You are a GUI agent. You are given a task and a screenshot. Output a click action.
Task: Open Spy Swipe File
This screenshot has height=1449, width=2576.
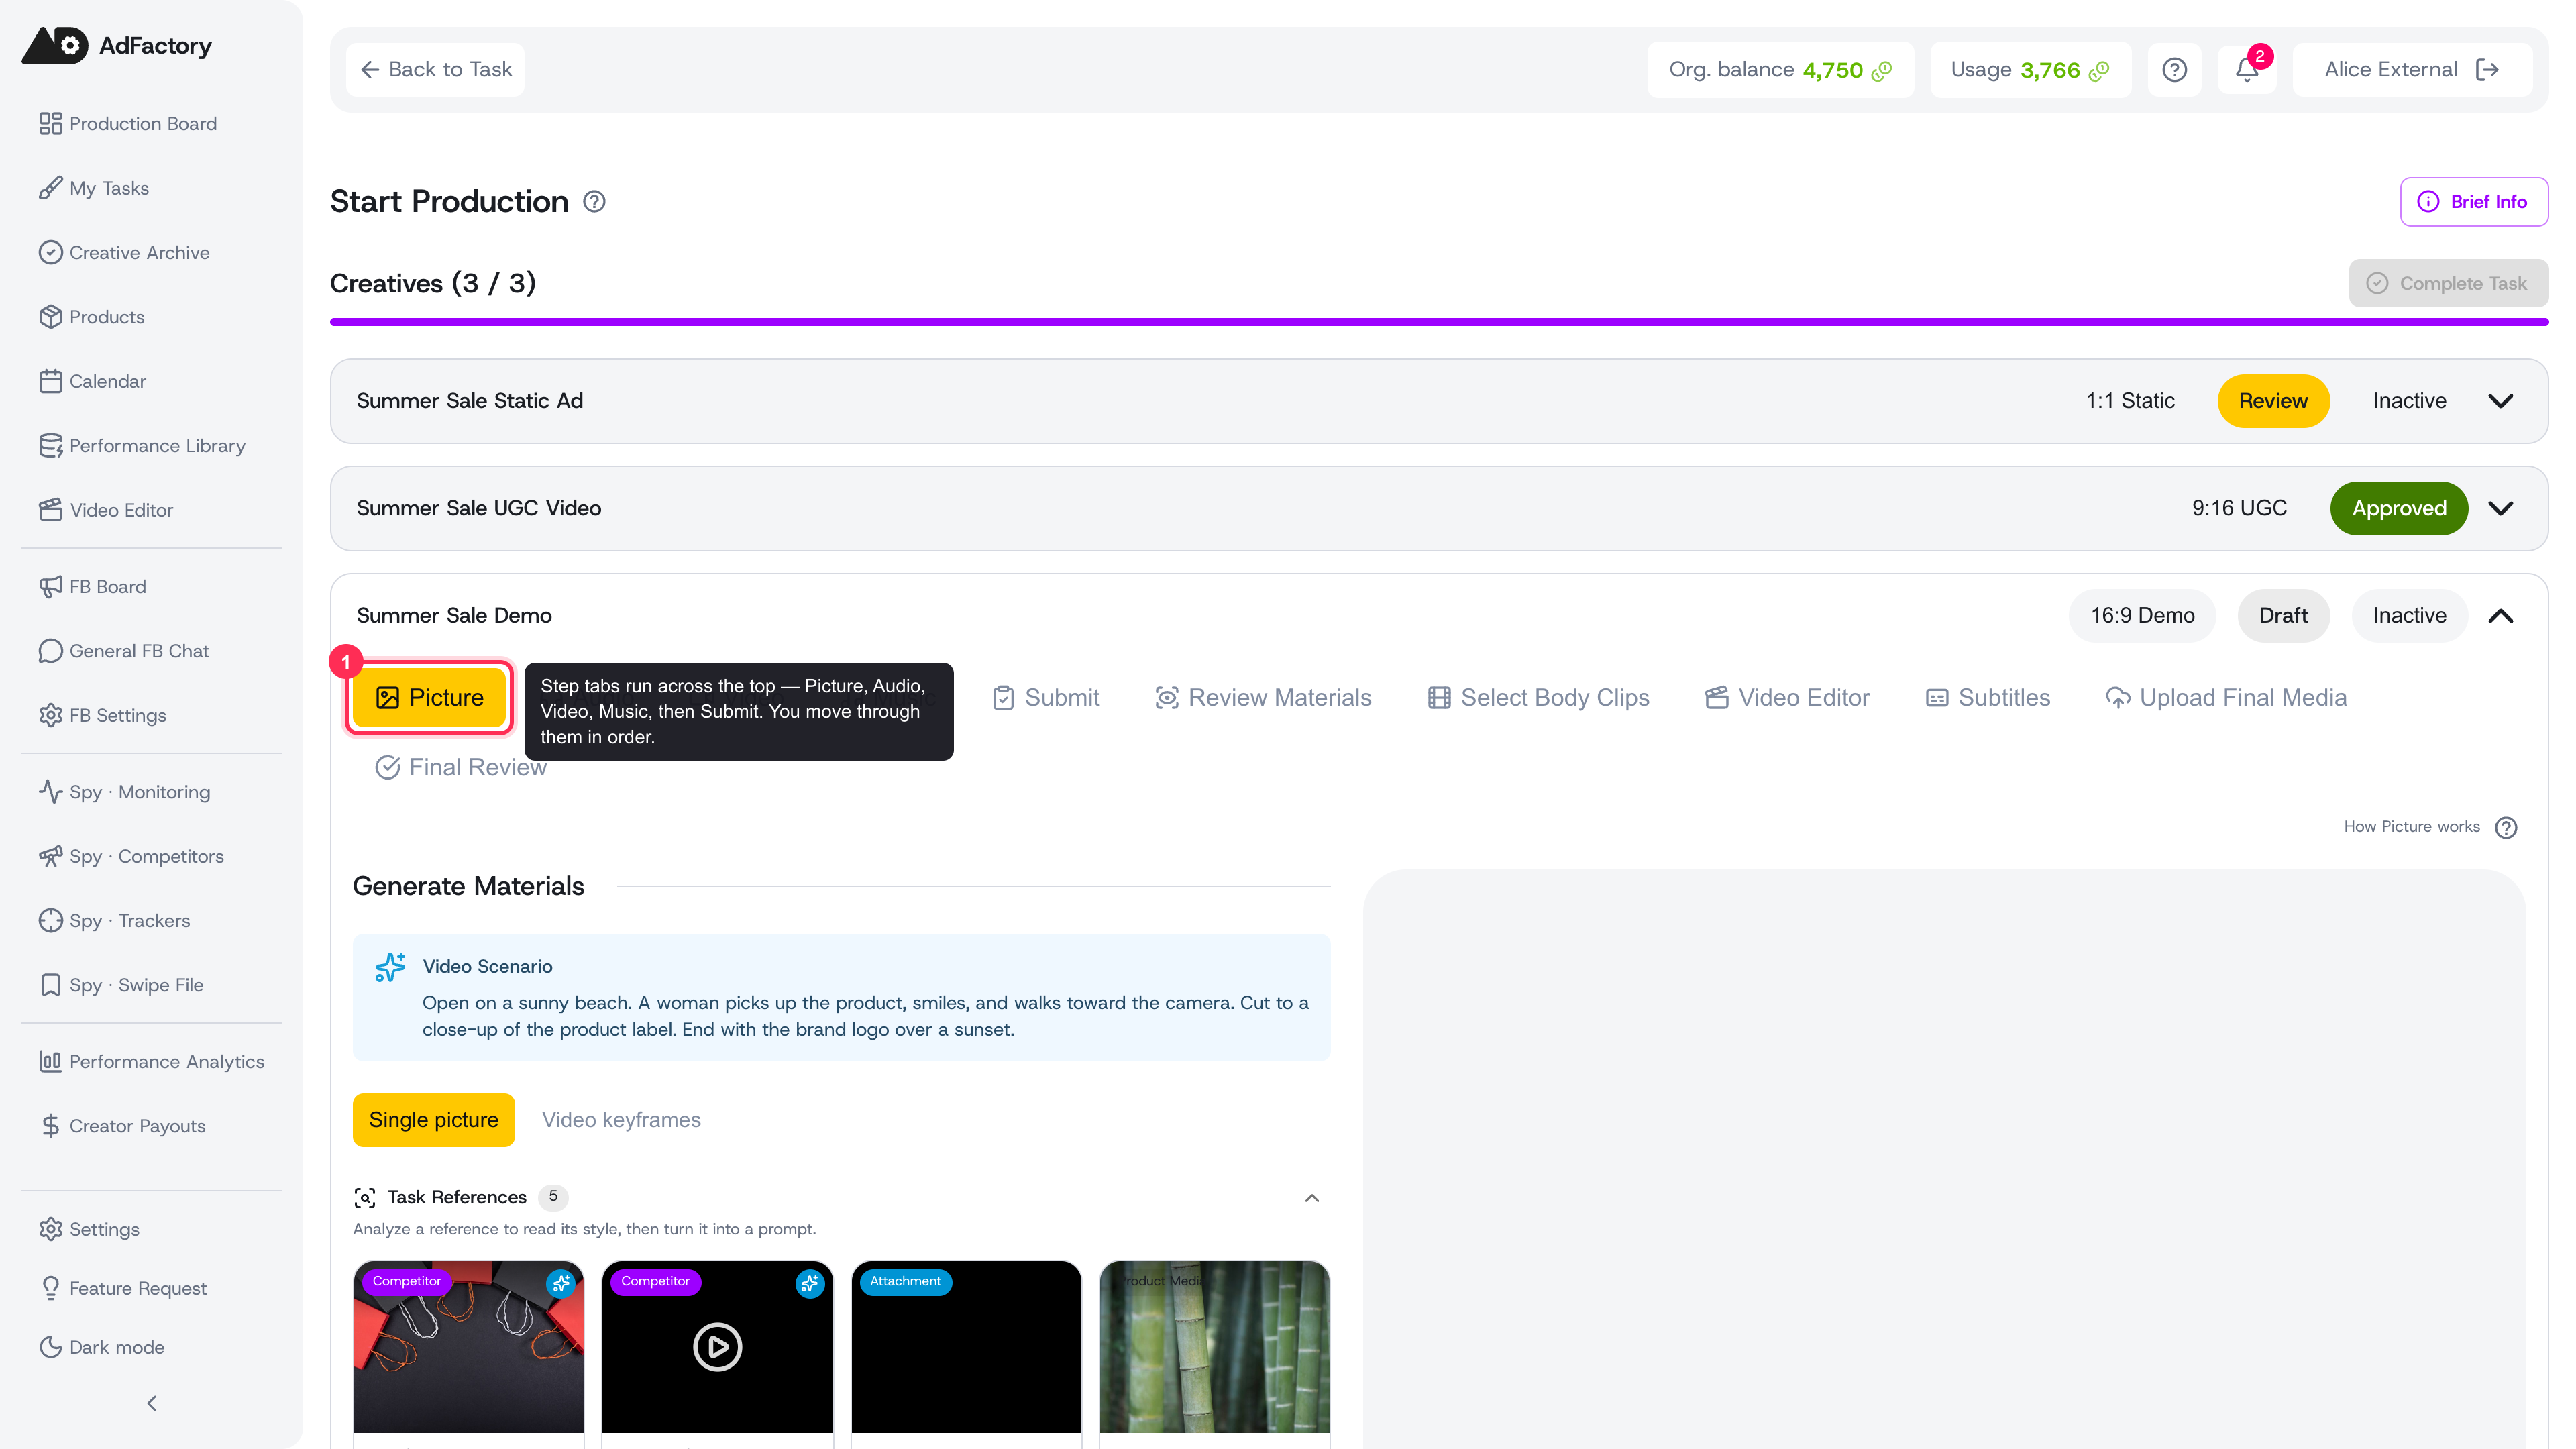tap(121, 985)
